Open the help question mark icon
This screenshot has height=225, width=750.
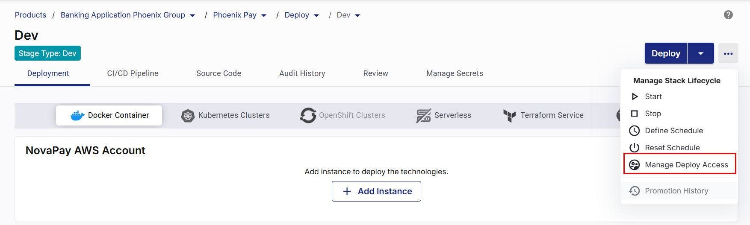728,15
